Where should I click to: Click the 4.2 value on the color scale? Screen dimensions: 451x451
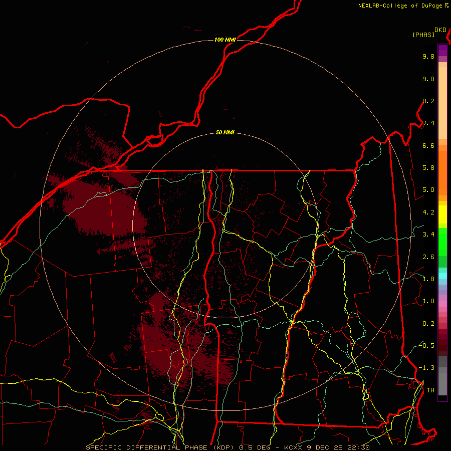coord(428,212)
